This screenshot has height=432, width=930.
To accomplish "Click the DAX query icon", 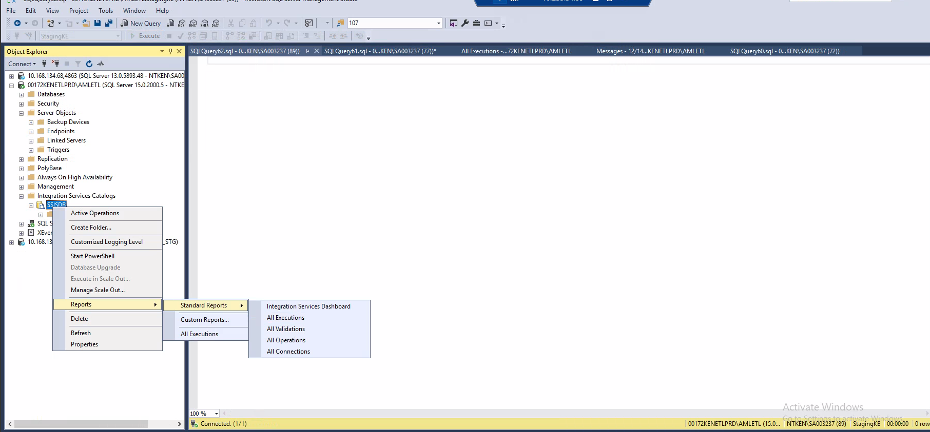I will pos(216,23).
